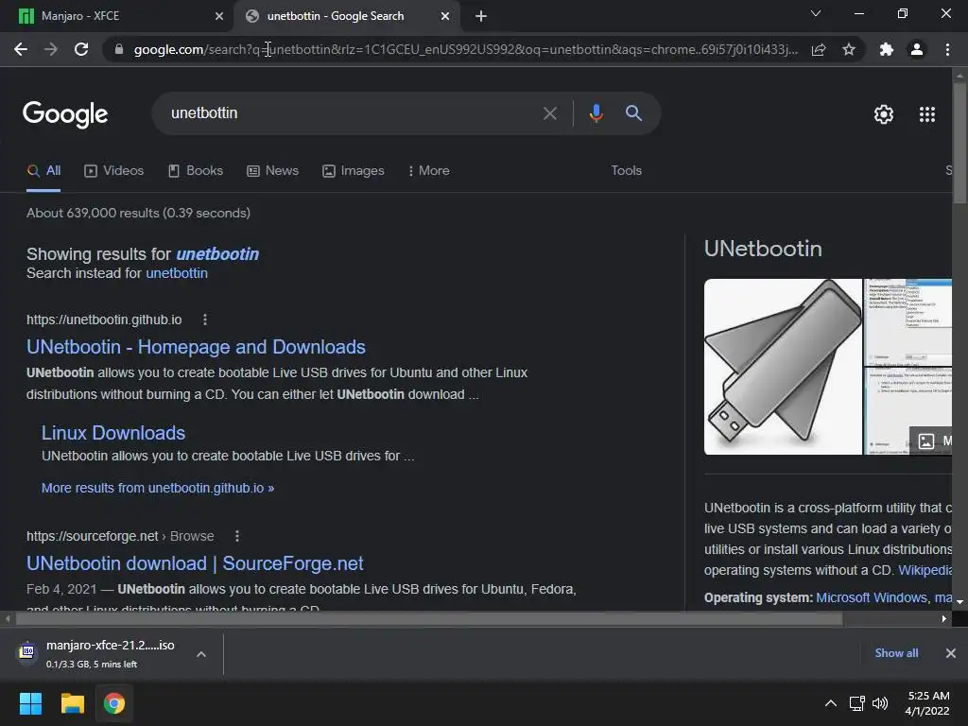The image size is (968, 726).
Task: Show hidden system tray icons
Action: tap(831, 703)
